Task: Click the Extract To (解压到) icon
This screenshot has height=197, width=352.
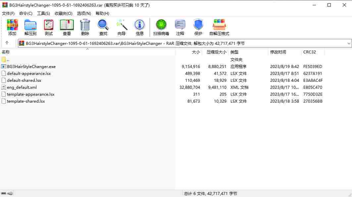Action: [30, 27]
